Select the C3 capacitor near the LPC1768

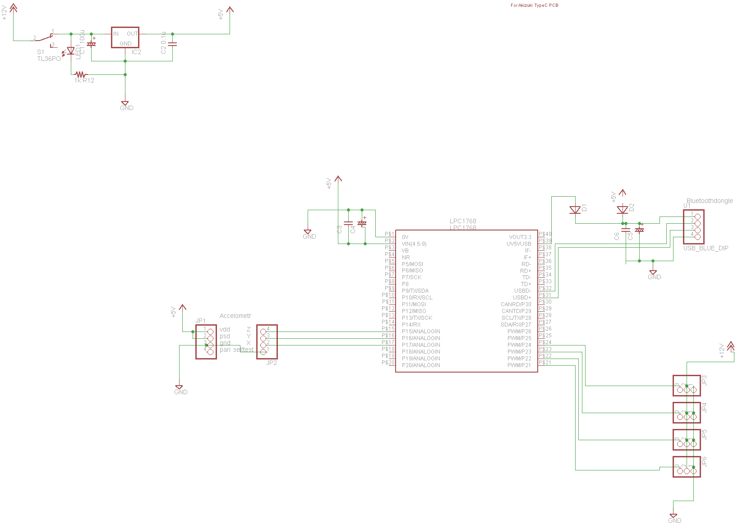click(x=348, y=223)
